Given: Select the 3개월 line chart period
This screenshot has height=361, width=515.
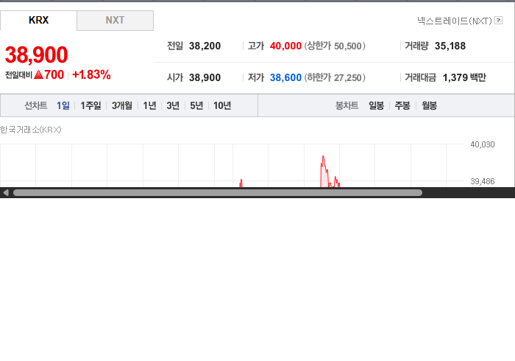Looking at the screenshot, I should (122, 105).
